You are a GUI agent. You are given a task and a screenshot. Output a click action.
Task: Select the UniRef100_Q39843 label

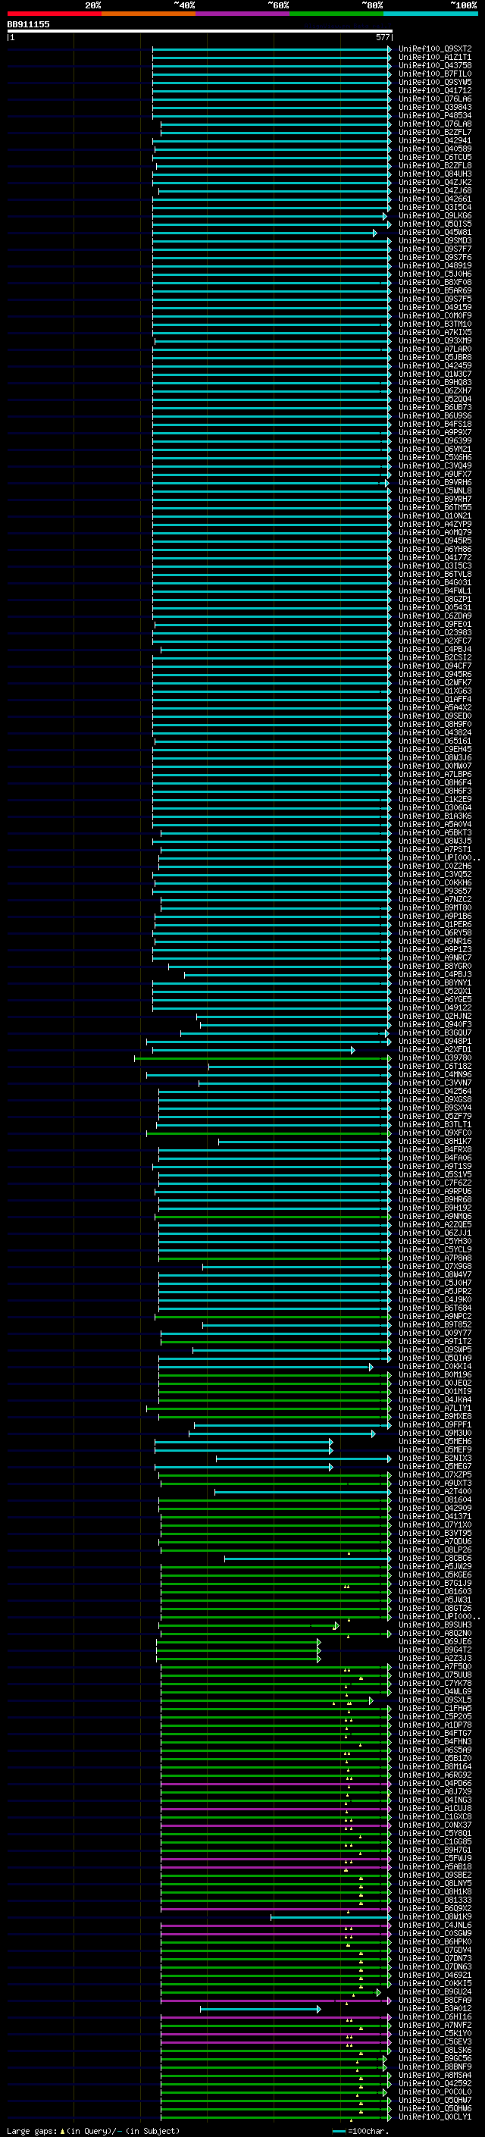point(435,107)
